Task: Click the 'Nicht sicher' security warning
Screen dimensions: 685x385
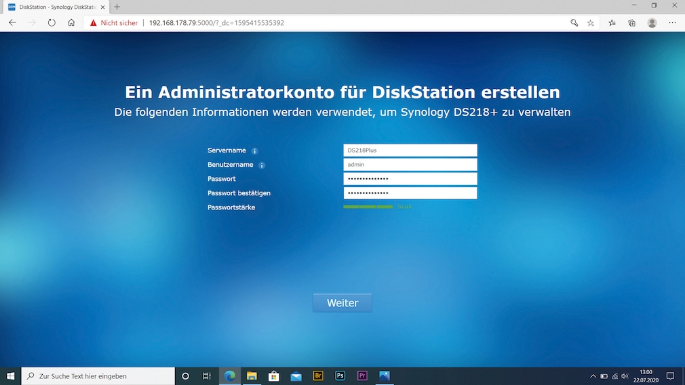Action: click(114, 22)
